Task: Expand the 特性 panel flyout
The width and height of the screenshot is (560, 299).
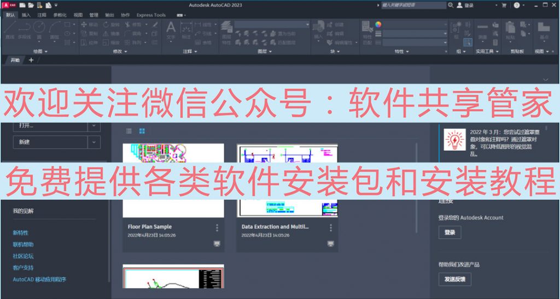Action: point(401,51)
